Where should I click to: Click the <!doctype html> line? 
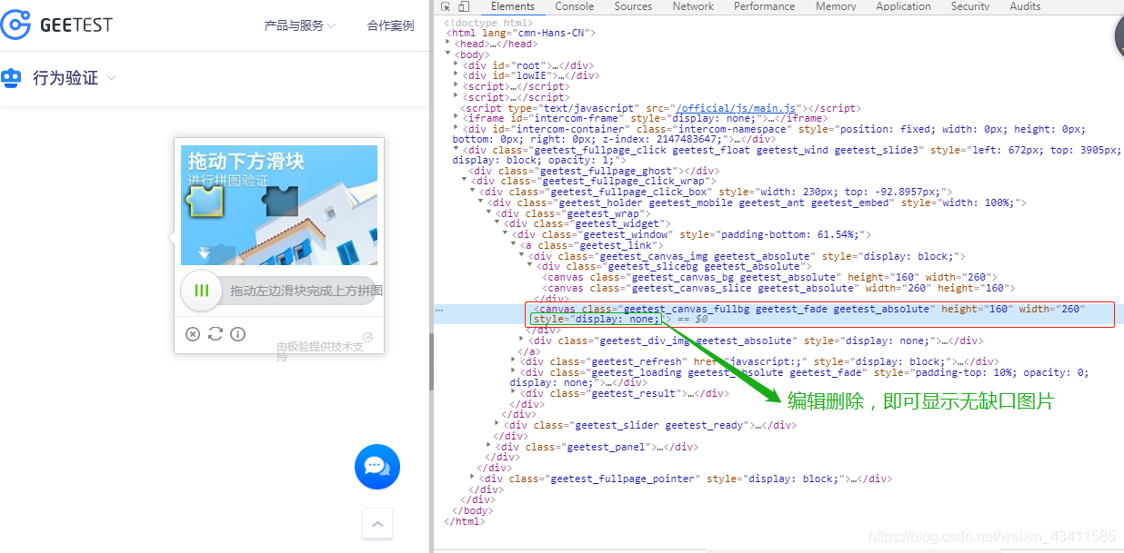pyautogui.click(x=489, y=23)
